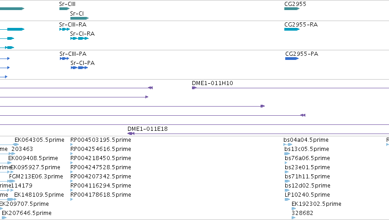Screen dimensions: 389x220
Task: Click the EK009408.5prime label
Action: tap(33, 158)
